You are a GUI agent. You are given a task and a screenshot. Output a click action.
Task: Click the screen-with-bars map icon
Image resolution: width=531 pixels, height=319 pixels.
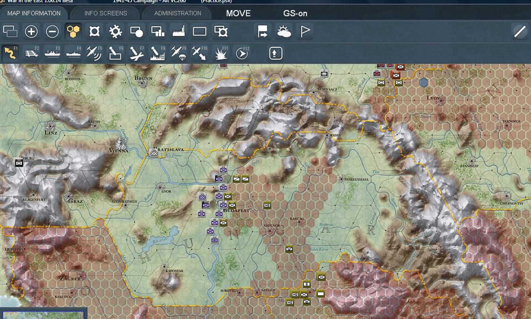[x=157, y=31]
